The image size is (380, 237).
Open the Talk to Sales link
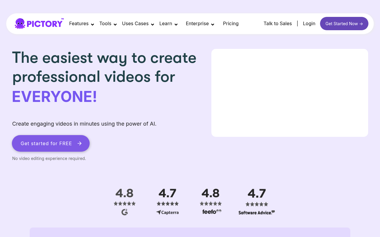[x=278, y=23]
